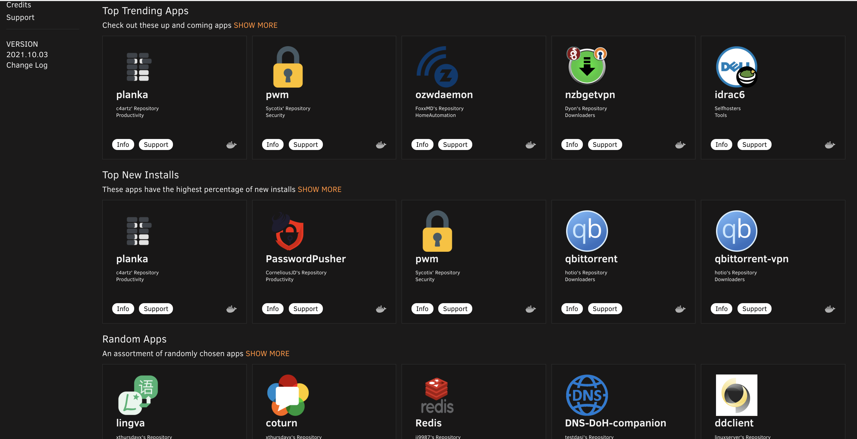Image resolution: width=857 pixels, height=439 pixels.
Task: Click the lingva translate icon
Action: (138, 395)
